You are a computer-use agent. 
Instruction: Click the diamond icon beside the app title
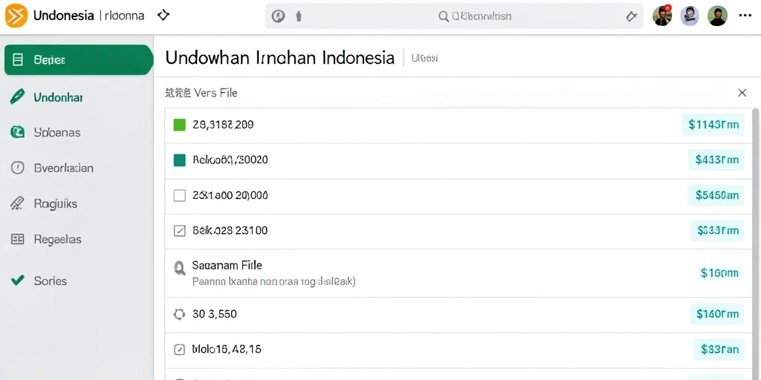click(163, 16)
